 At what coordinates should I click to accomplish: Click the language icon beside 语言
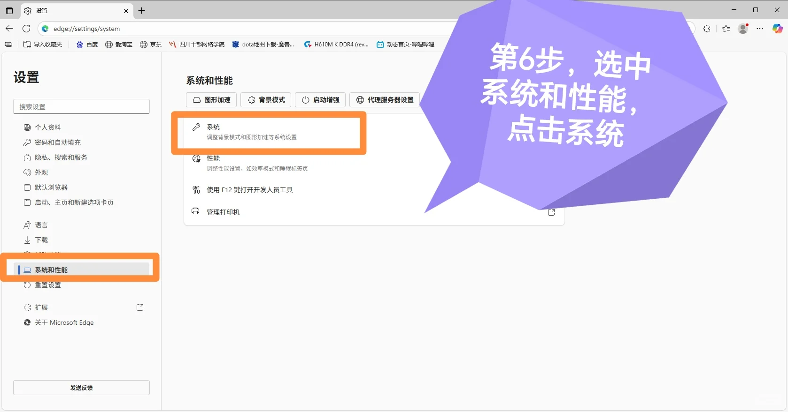tap(27, 225)
